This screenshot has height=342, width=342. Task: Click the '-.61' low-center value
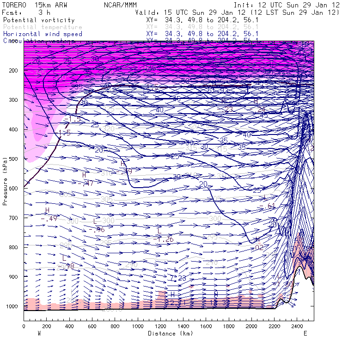pyautogui.click(x=267, y=206)
